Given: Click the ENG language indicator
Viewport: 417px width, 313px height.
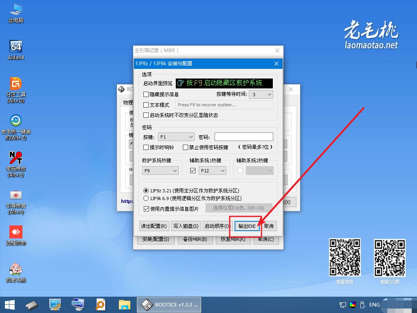Looking at the screenshot, I should [x=375, y=305].
